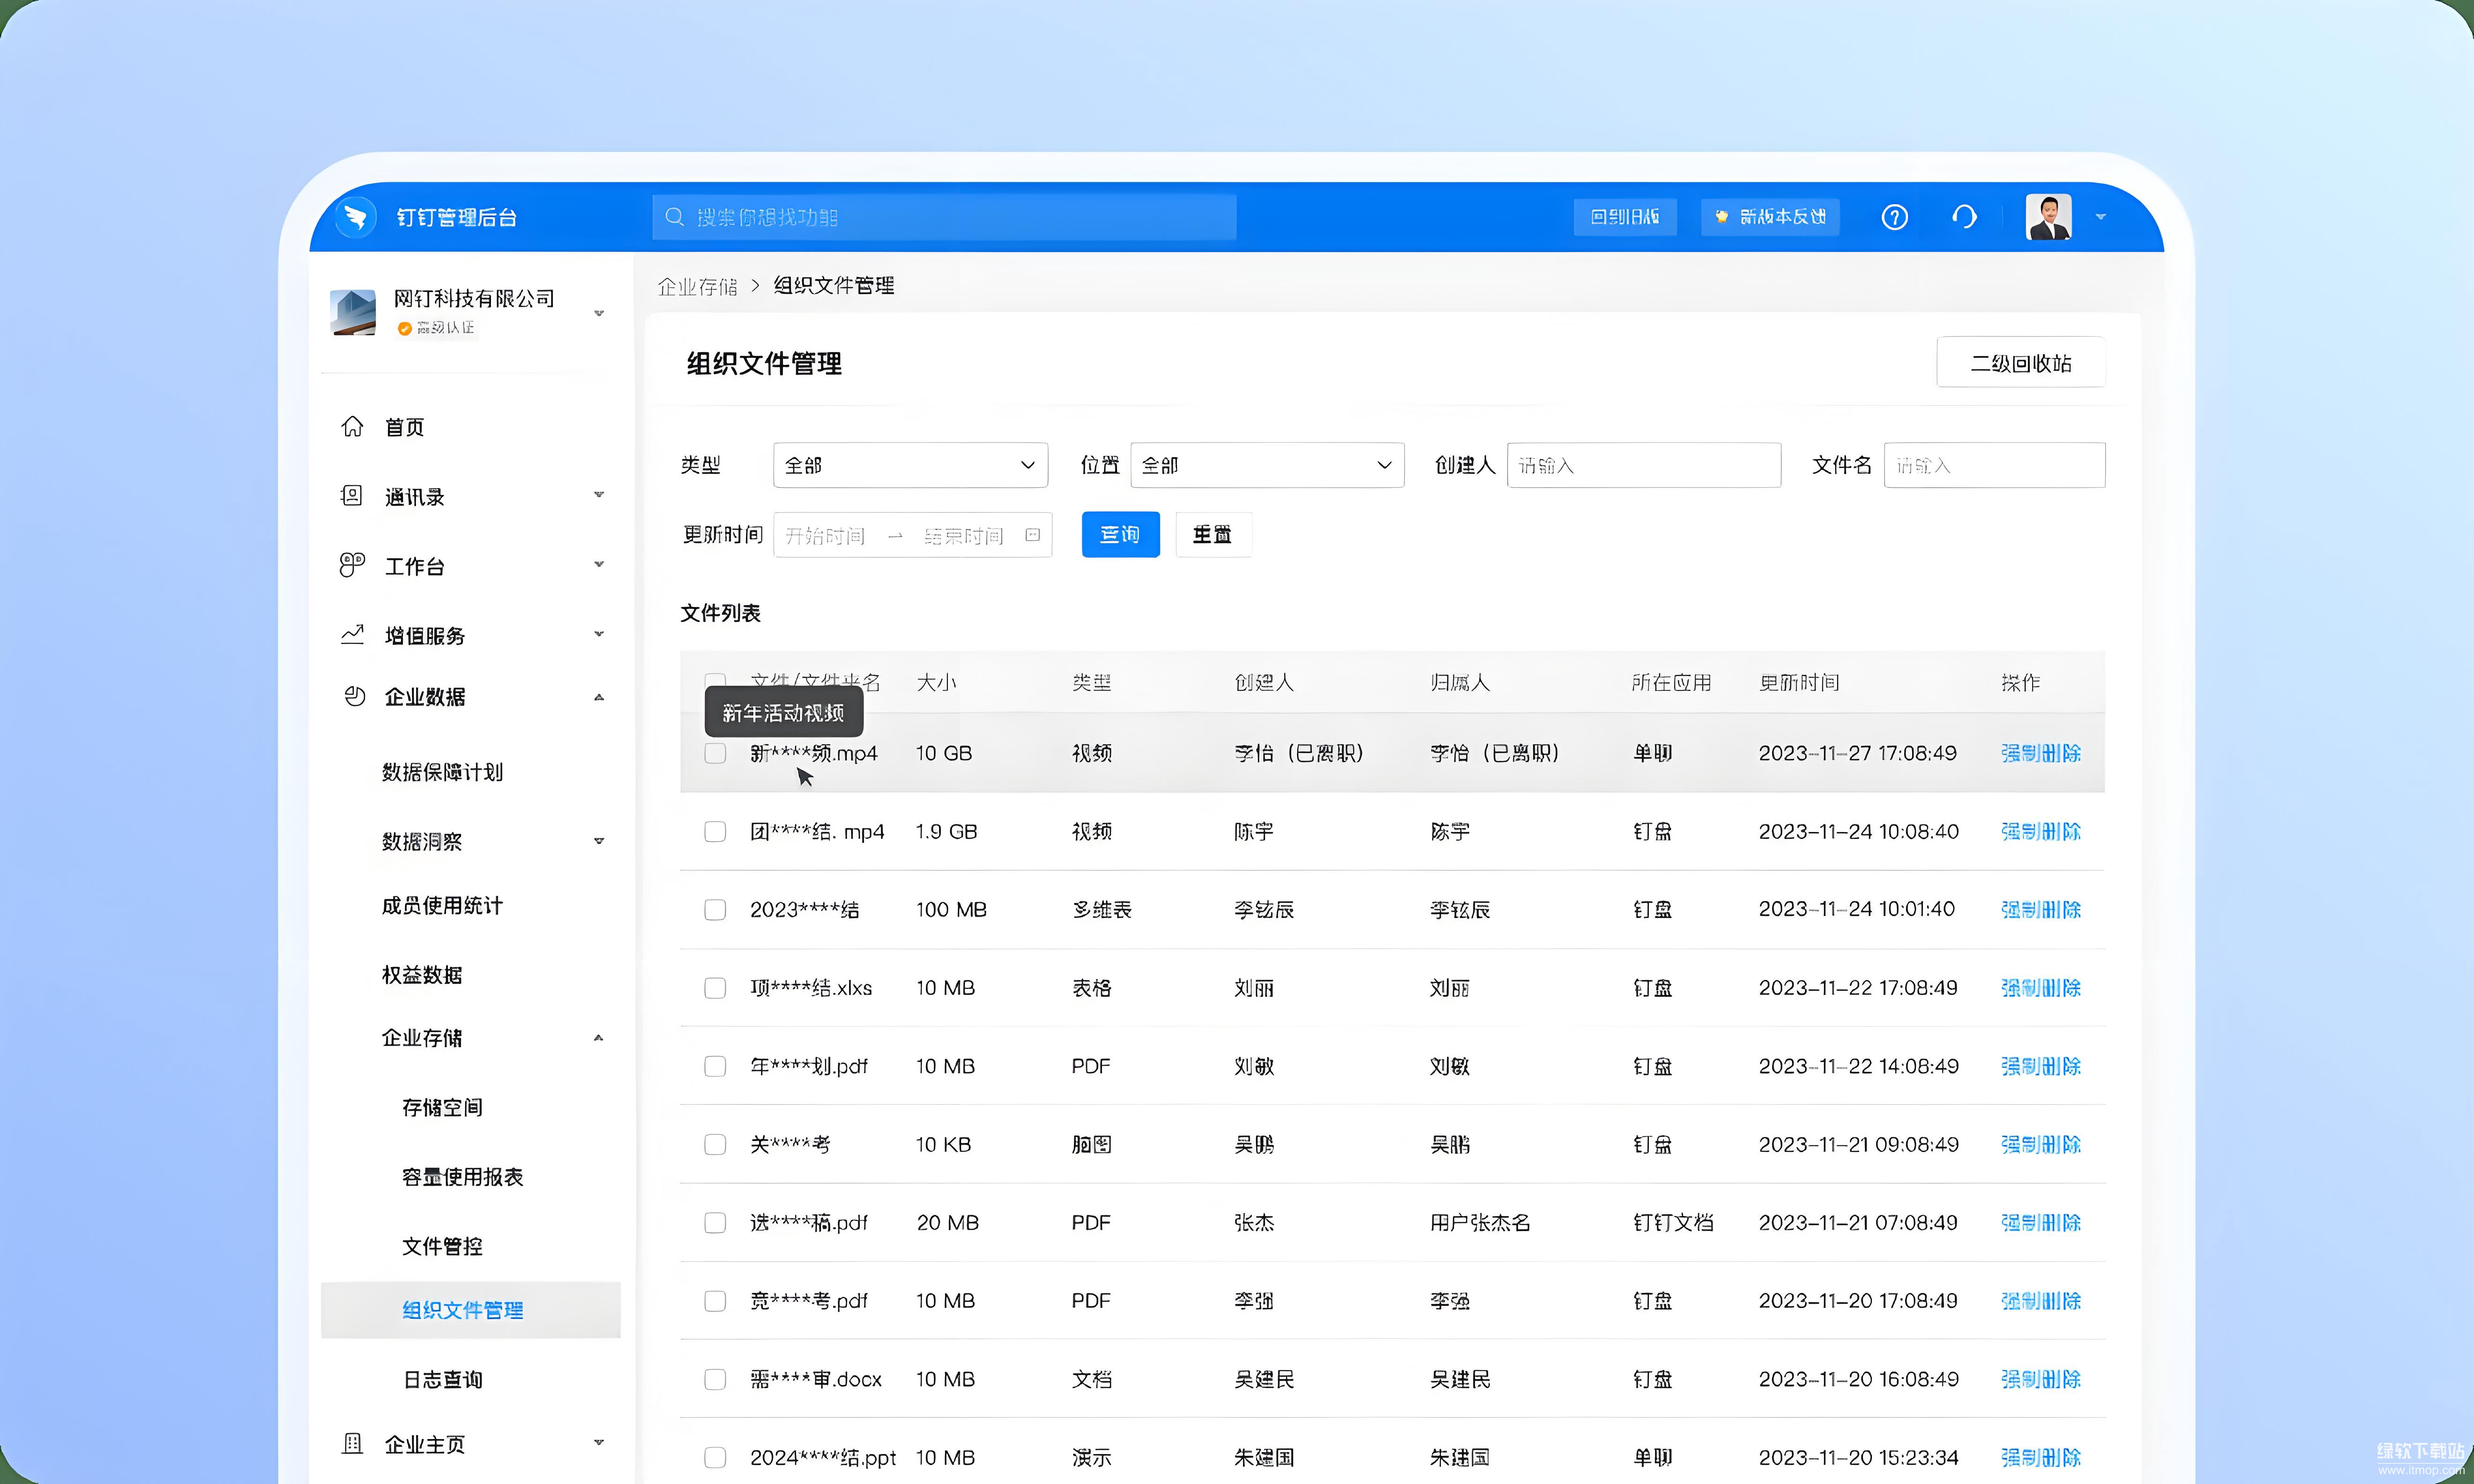Open 文件管控 in sidebar
The width and height of the screenshot is (2474, 1484).
pyautogui.click(x=442, y=1246)
